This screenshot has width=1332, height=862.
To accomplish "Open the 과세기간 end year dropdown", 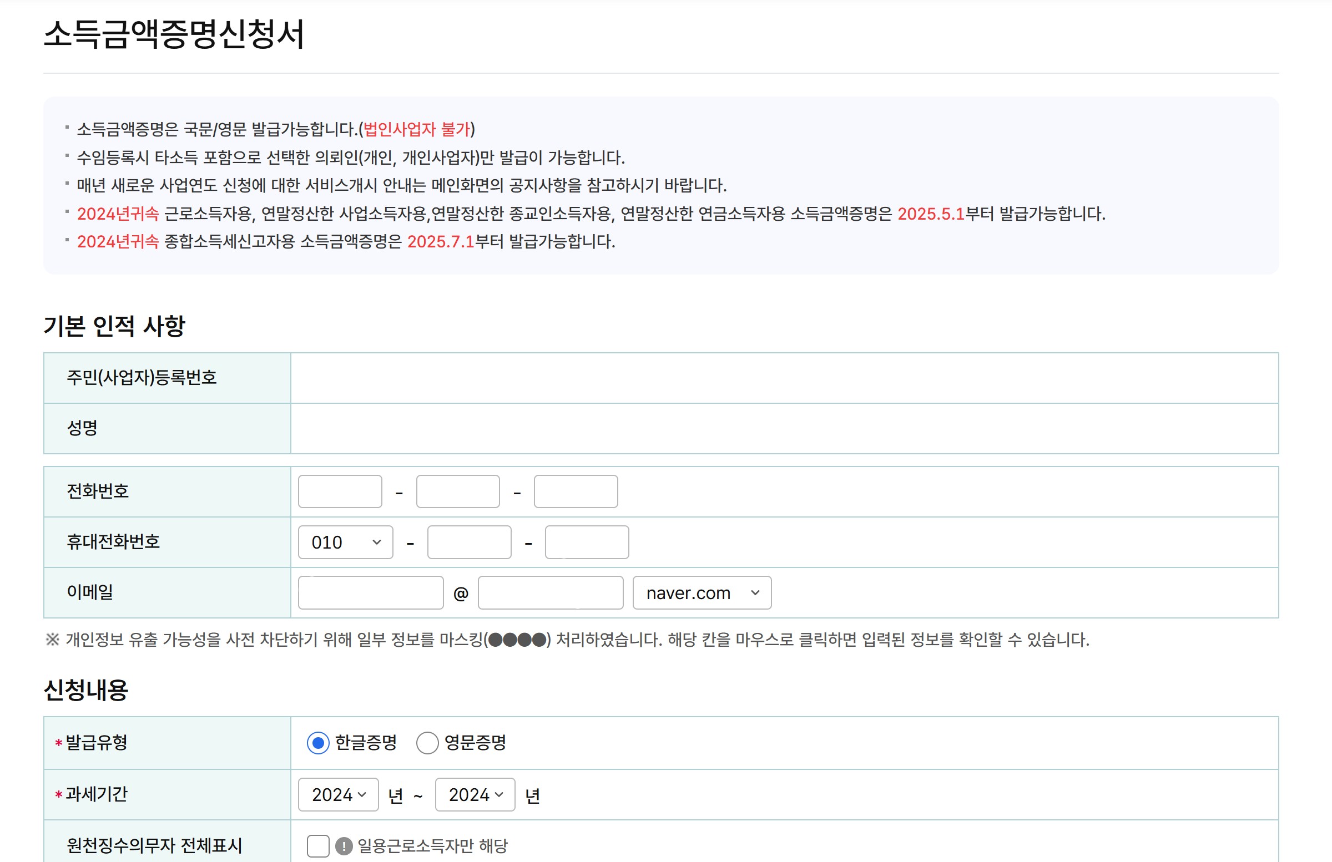I will [x=475, y=794].
